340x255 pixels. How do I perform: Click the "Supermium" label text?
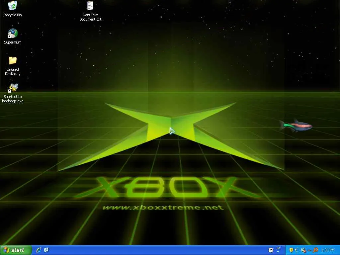(x=13, y=42)
